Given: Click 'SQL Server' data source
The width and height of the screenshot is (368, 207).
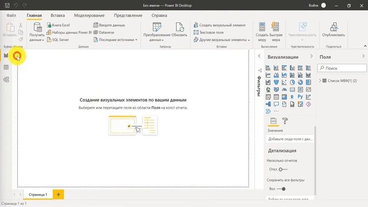Looking at the screenshot, I should (58, 40).
